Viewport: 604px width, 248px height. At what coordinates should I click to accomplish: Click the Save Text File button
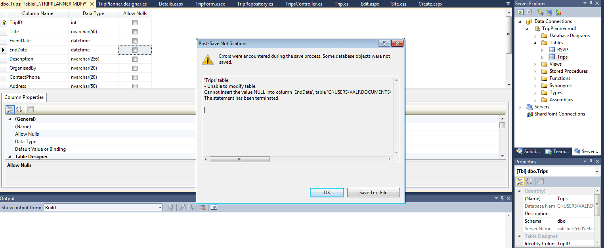[373, 193]
